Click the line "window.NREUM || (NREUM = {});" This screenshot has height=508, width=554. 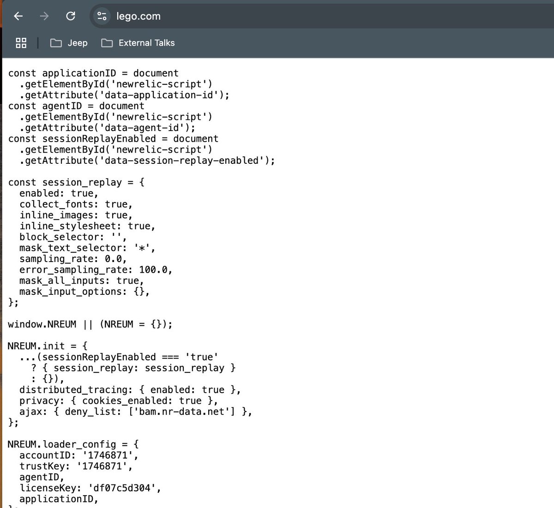tap(90, 324)
